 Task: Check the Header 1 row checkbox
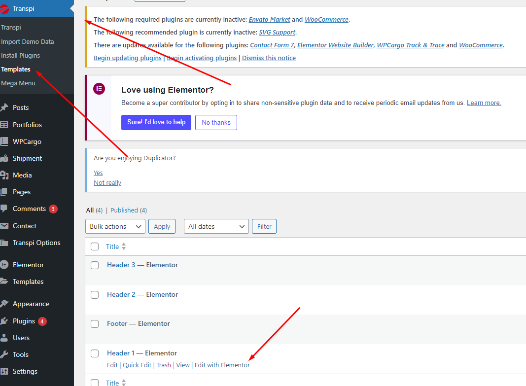(95, 353)
